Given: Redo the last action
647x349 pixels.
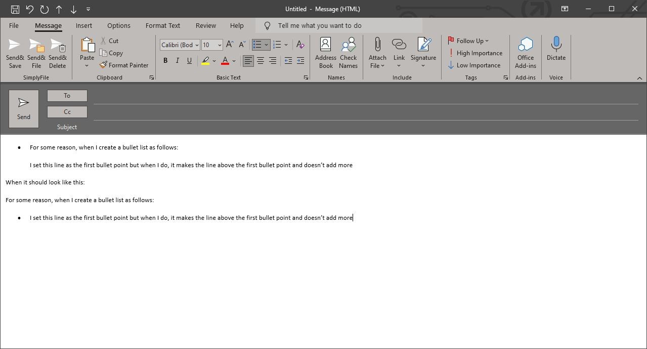Looking at the screenshot, I should 44,9.
